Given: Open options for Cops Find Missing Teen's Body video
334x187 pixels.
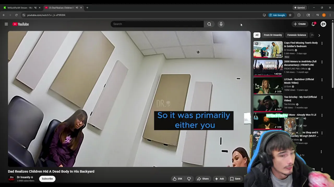Looking at the screenshot, I should click(x=322, y=43).
